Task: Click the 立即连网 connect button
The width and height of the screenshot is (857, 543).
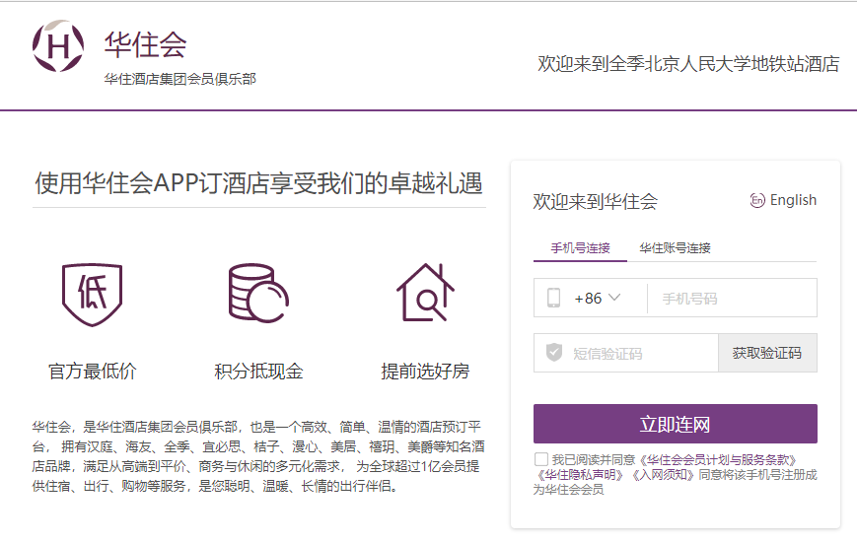Action: (x=675, y=424)
